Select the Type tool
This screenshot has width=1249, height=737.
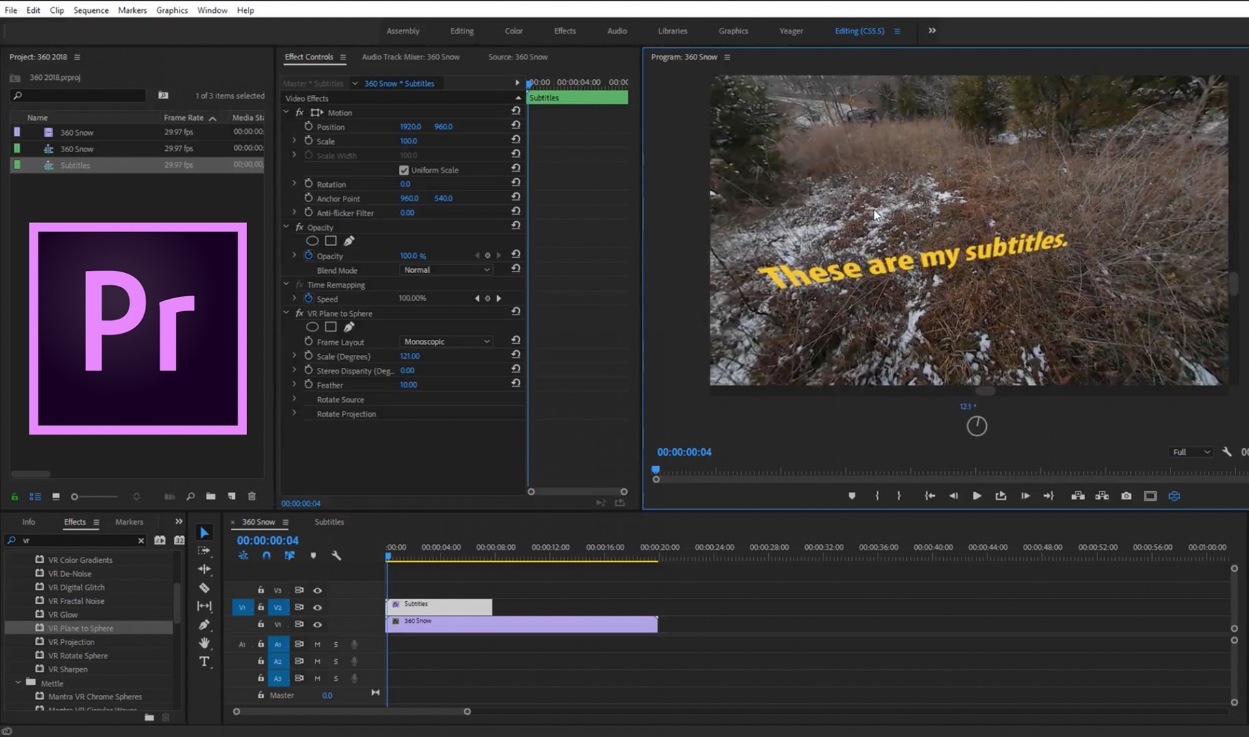(x=204, y=661)
